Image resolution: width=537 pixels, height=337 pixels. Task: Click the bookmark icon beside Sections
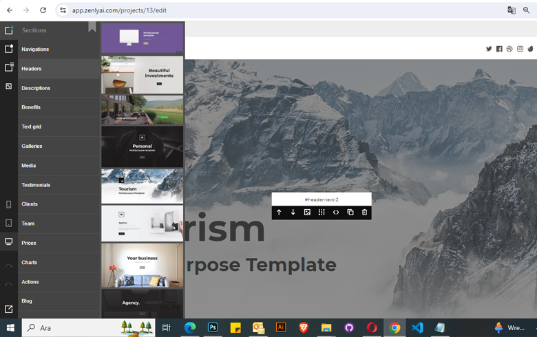click(x=92, y=28)
